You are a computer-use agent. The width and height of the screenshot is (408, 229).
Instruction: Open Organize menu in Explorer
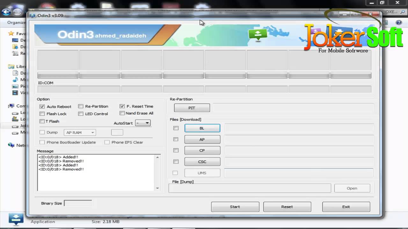17,23
